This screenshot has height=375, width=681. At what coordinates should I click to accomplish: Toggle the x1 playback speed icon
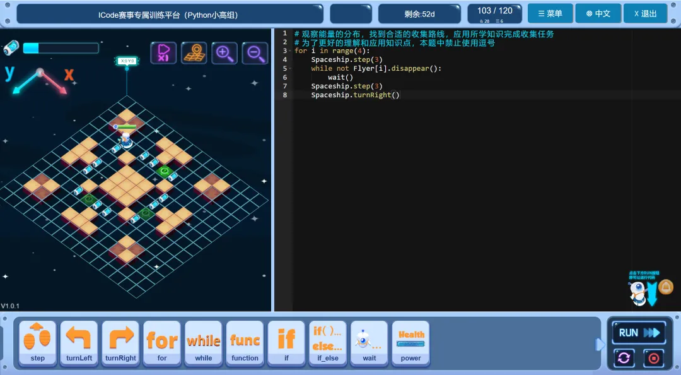(x=163, y=53)
